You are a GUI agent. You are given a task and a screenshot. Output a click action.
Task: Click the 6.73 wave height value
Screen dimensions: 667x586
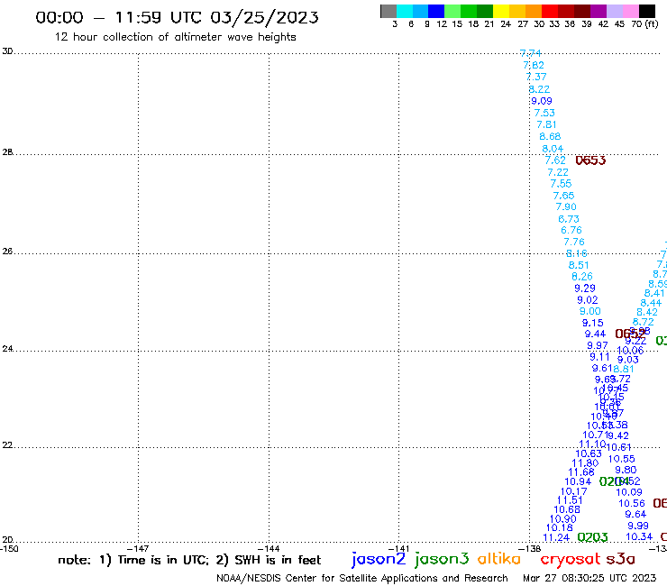[569, 219]
